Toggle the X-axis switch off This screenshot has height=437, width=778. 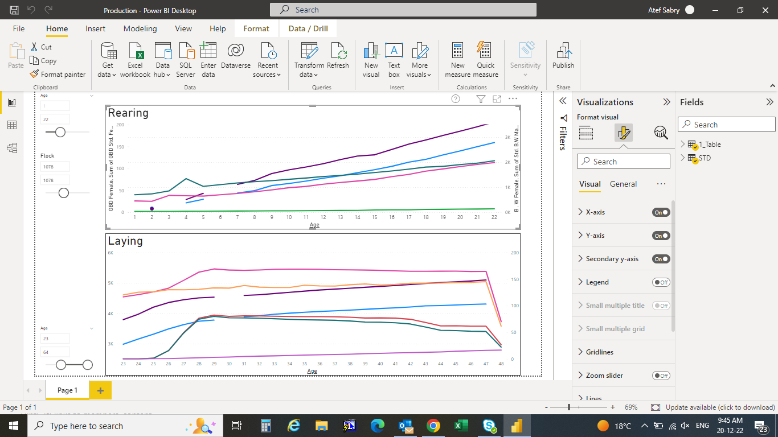(661, 212)
